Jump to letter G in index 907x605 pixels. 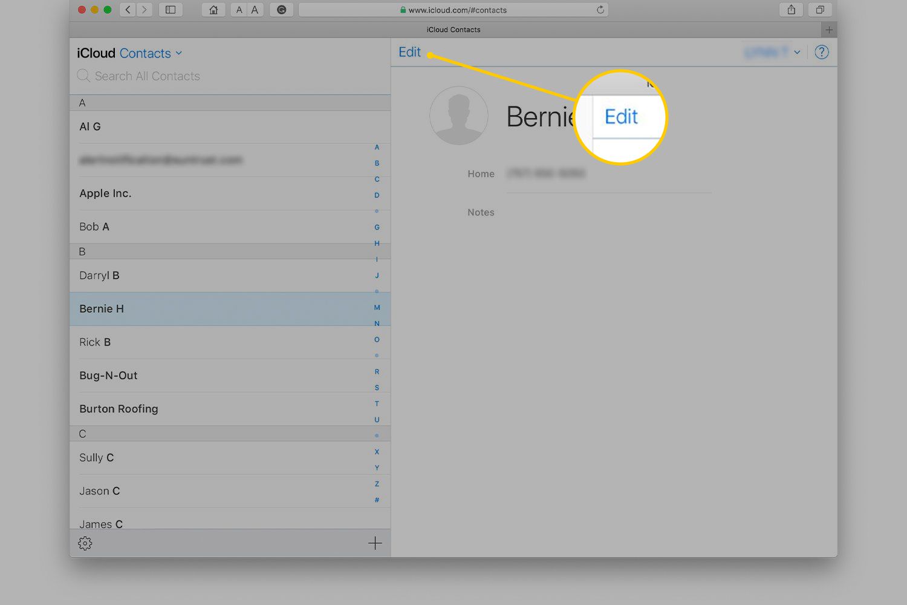point(377,227)
